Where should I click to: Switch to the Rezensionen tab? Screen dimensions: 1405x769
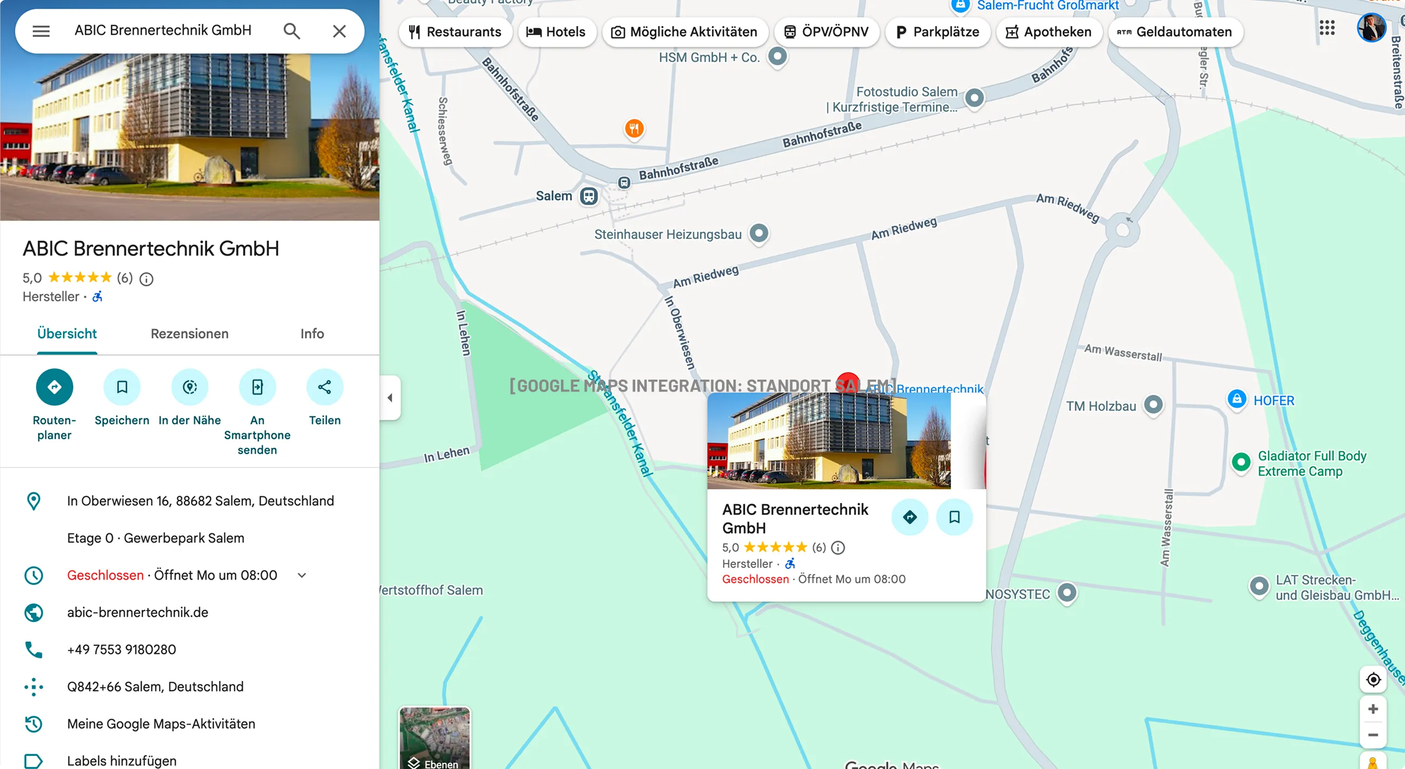(190, 334)
